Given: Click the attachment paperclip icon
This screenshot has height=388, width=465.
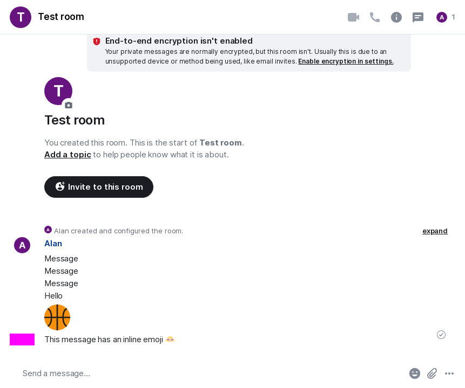Looking at the screenshot, I should pos(432,373).
